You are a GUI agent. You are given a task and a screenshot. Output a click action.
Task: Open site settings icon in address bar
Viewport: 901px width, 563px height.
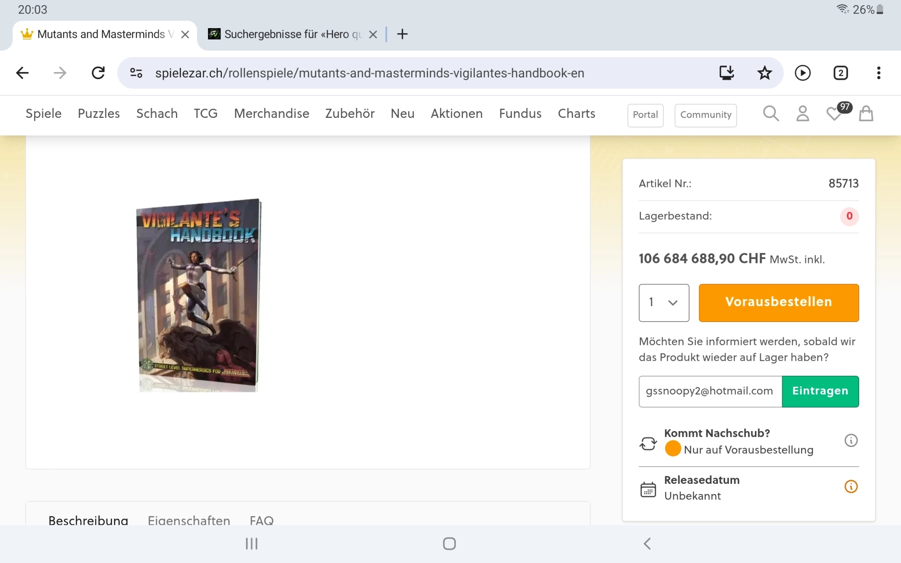tap(136, 73)
